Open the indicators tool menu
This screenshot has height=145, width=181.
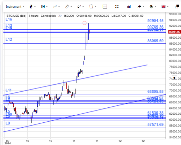(81, 7)
